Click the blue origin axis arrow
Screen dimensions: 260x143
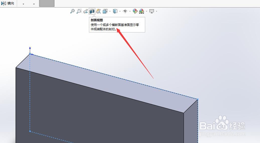30,50
